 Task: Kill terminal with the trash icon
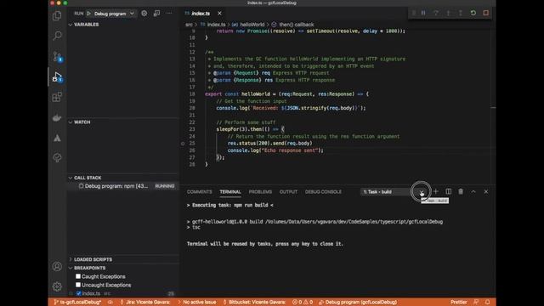[x=461, y=191]
